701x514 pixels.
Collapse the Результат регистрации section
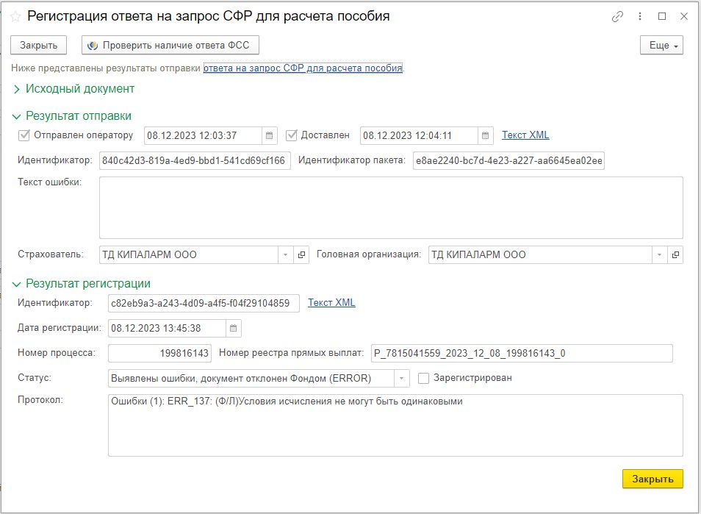pyautogui.click(x=17, y=284)
